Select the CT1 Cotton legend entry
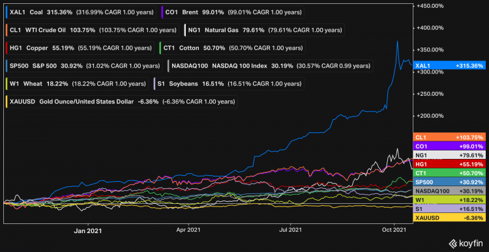 [232, 48]
